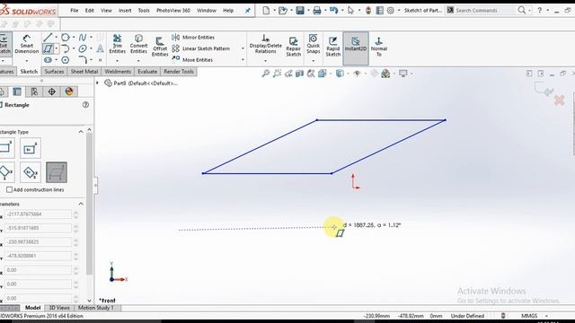Click the -2117.87675664 parameter field
575x323 pixels.
point(38,214)
